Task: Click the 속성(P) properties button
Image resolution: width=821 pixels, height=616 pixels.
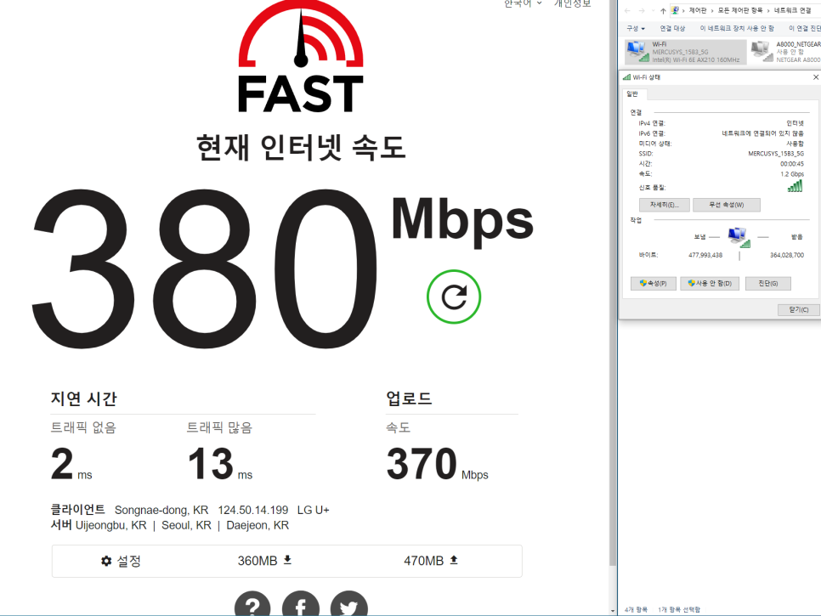Action: (x=653, y=283)
